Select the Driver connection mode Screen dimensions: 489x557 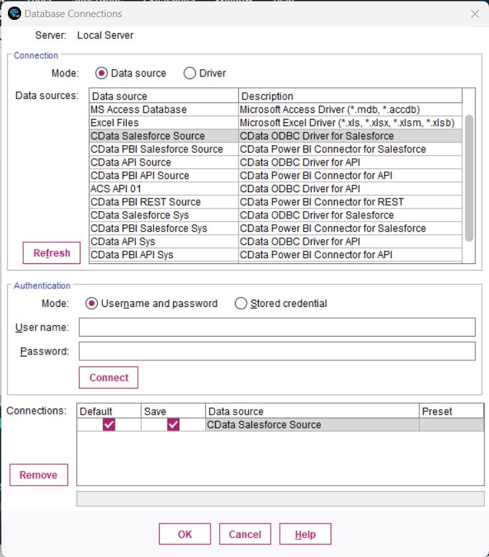click(190, 73)
